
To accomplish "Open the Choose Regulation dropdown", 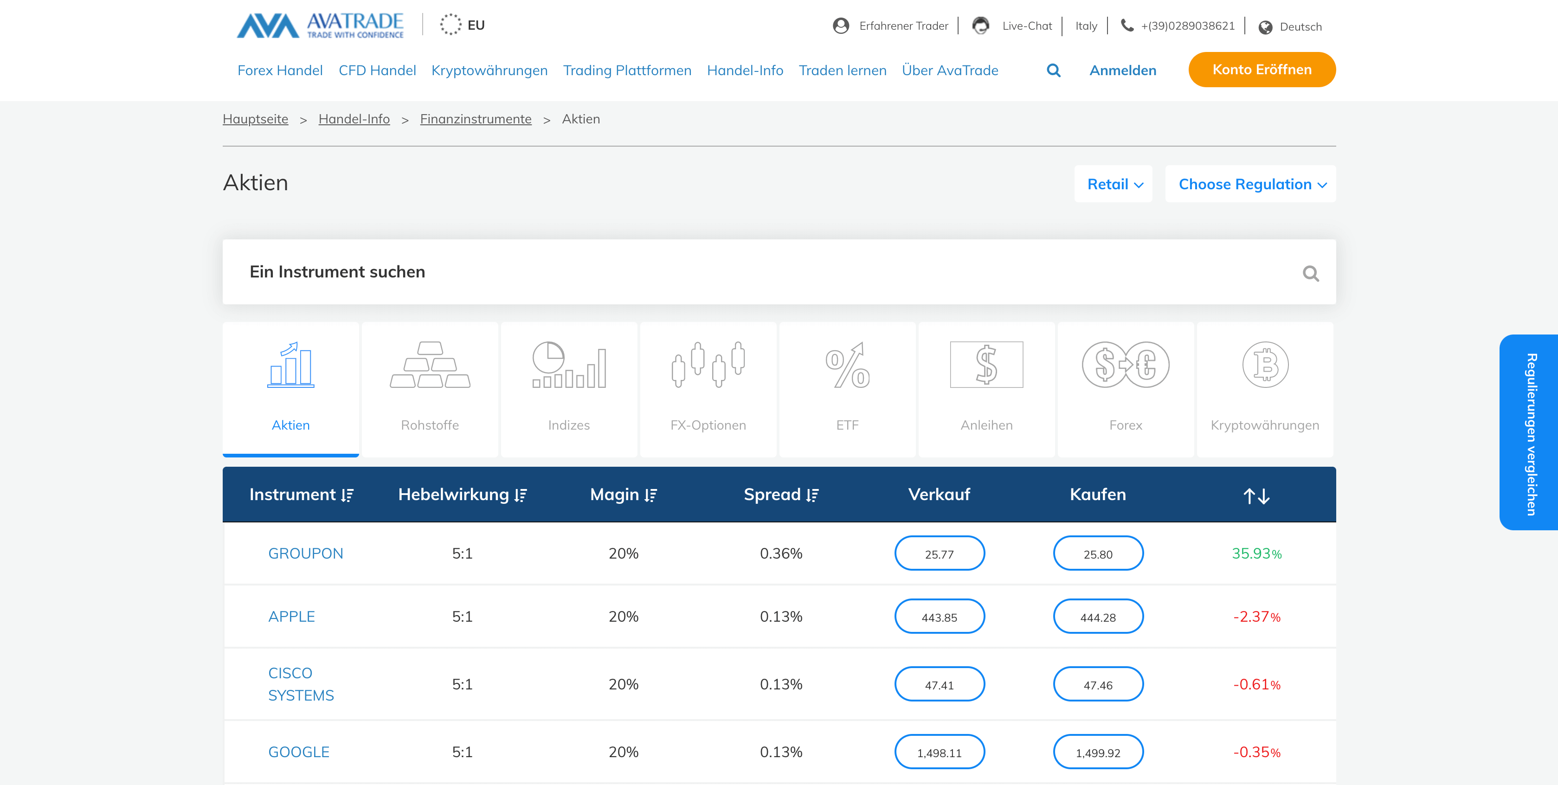I will pyautogui.click(x=1251, y=184).
